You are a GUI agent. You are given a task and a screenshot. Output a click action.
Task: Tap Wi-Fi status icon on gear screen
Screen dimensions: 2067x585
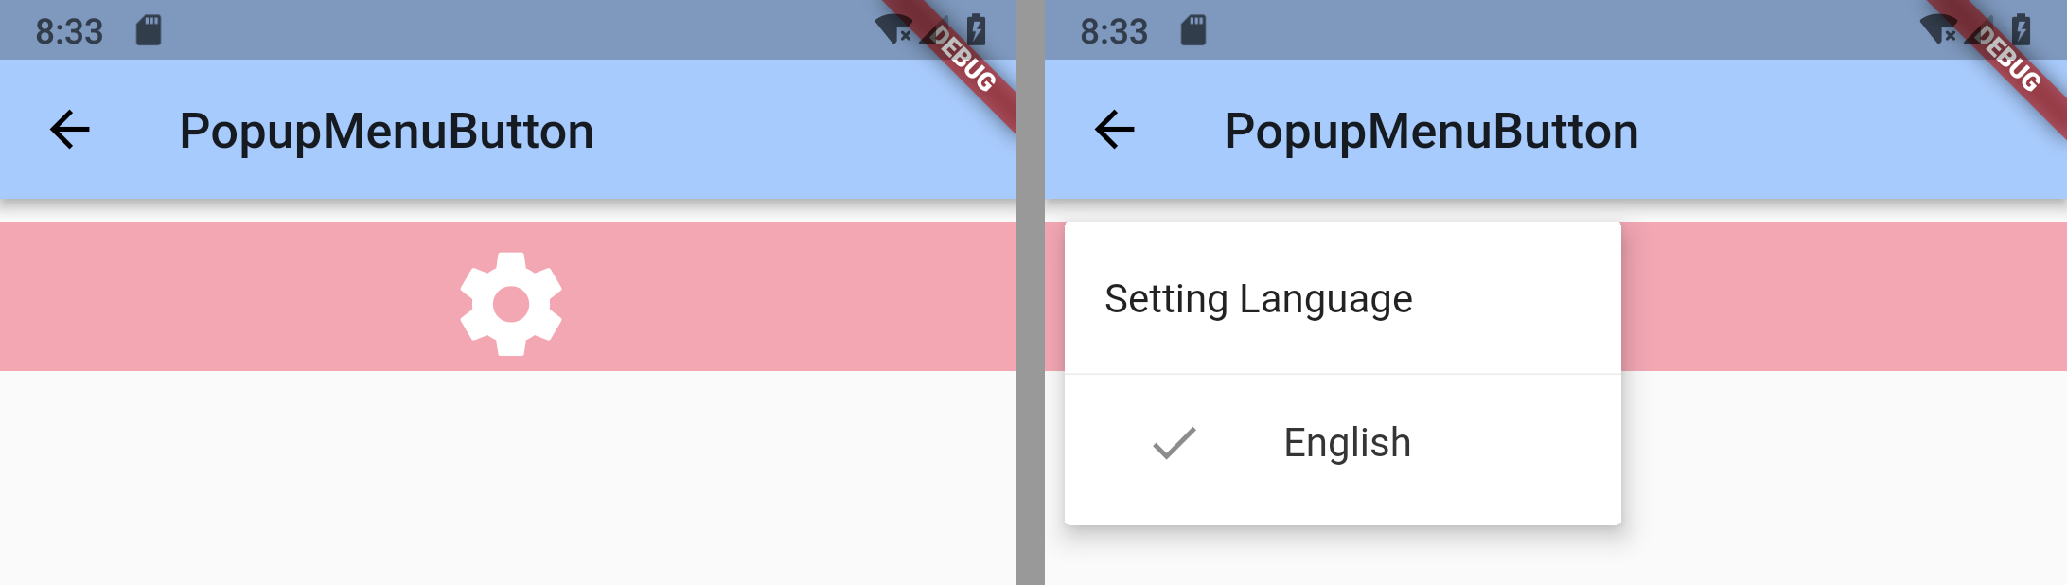pyautogui.click(x=893, y=30)
